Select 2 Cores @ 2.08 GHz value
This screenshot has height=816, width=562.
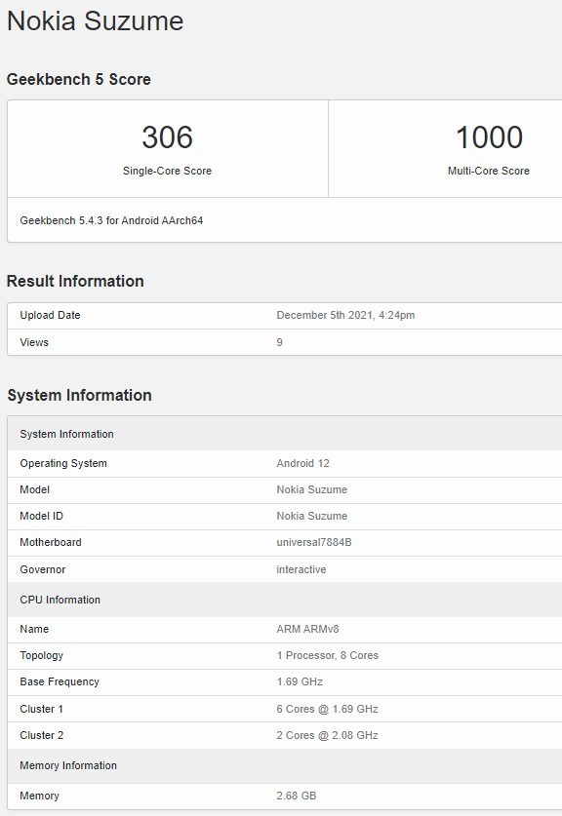(327, 736)
